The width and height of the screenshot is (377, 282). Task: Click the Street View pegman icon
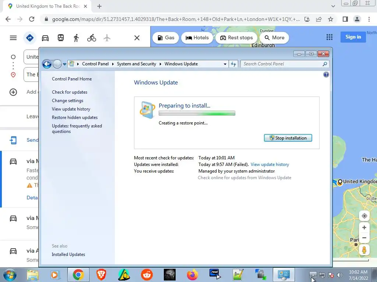point(364,250)
